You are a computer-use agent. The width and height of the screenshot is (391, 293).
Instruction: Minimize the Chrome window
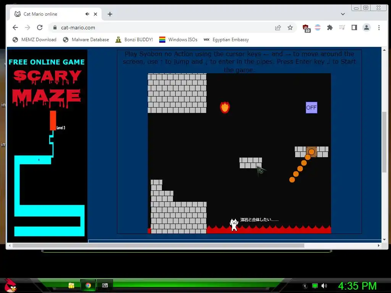pyautogui.click(x=356, y=8)
